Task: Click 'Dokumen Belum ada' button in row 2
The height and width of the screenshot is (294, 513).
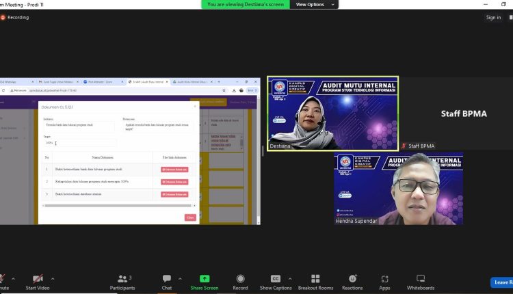Action: [174, 182]
